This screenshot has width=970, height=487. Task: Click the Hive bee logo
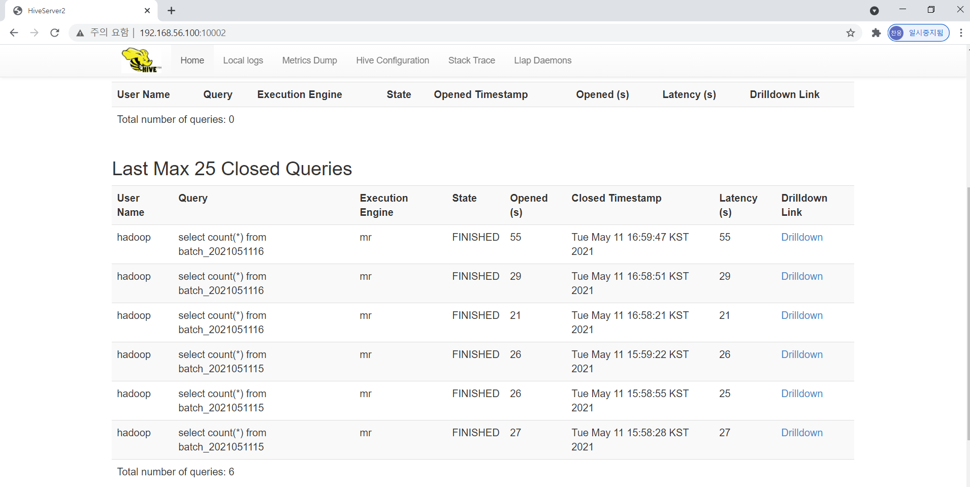[141, 59]
